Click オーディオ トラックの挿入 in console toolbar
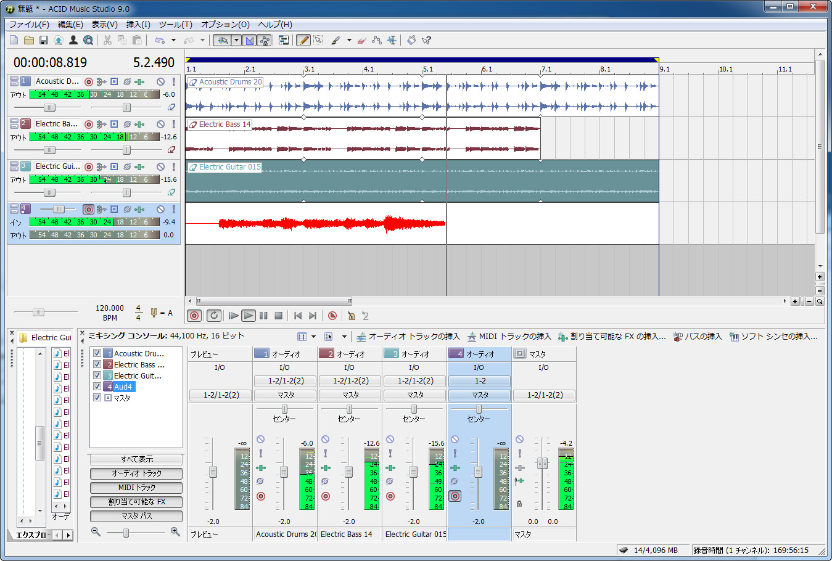Screen dimensions: 832x561 coord(408,337)
